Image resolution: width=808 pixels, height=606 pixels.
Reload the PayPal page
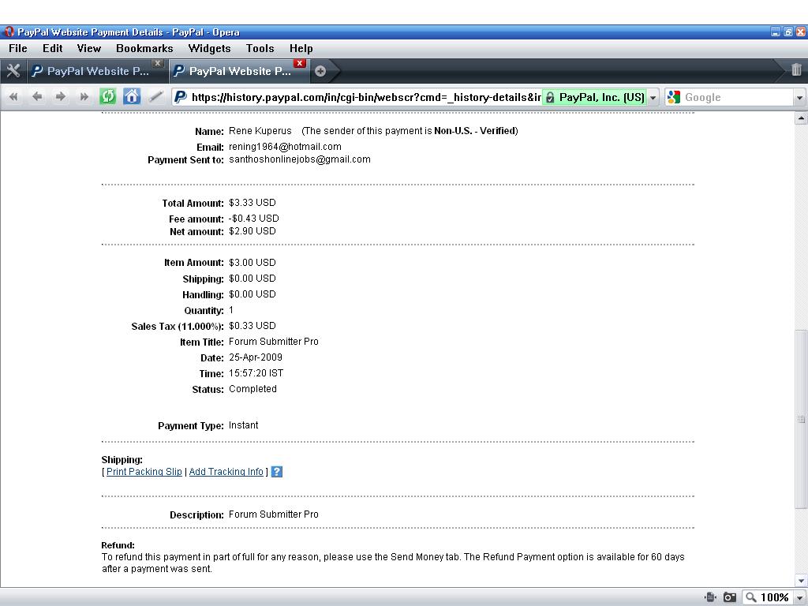[107, 96]
